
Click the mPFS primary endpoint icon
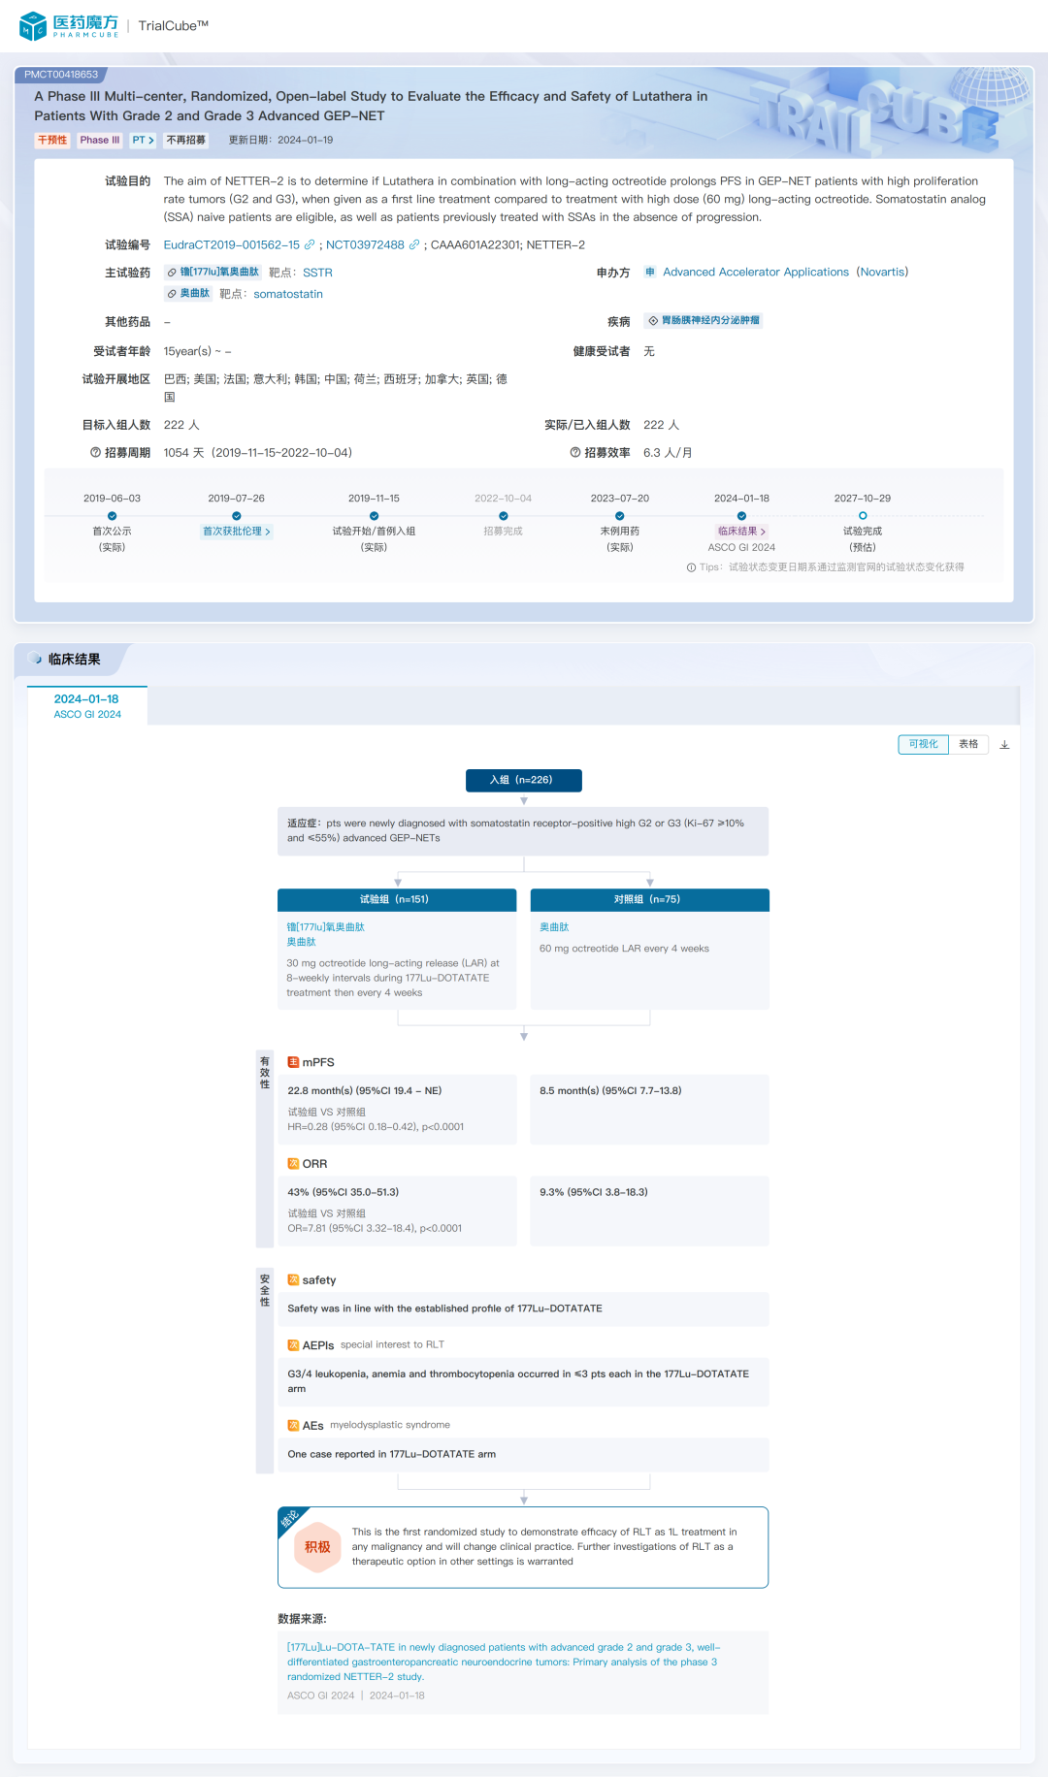point(293,1062)
